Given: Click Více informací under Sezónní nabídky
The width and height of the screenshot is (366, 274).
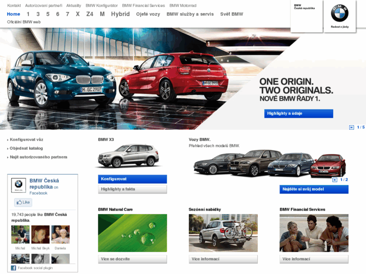Looking at the screenshot, I should coord(223,259).
